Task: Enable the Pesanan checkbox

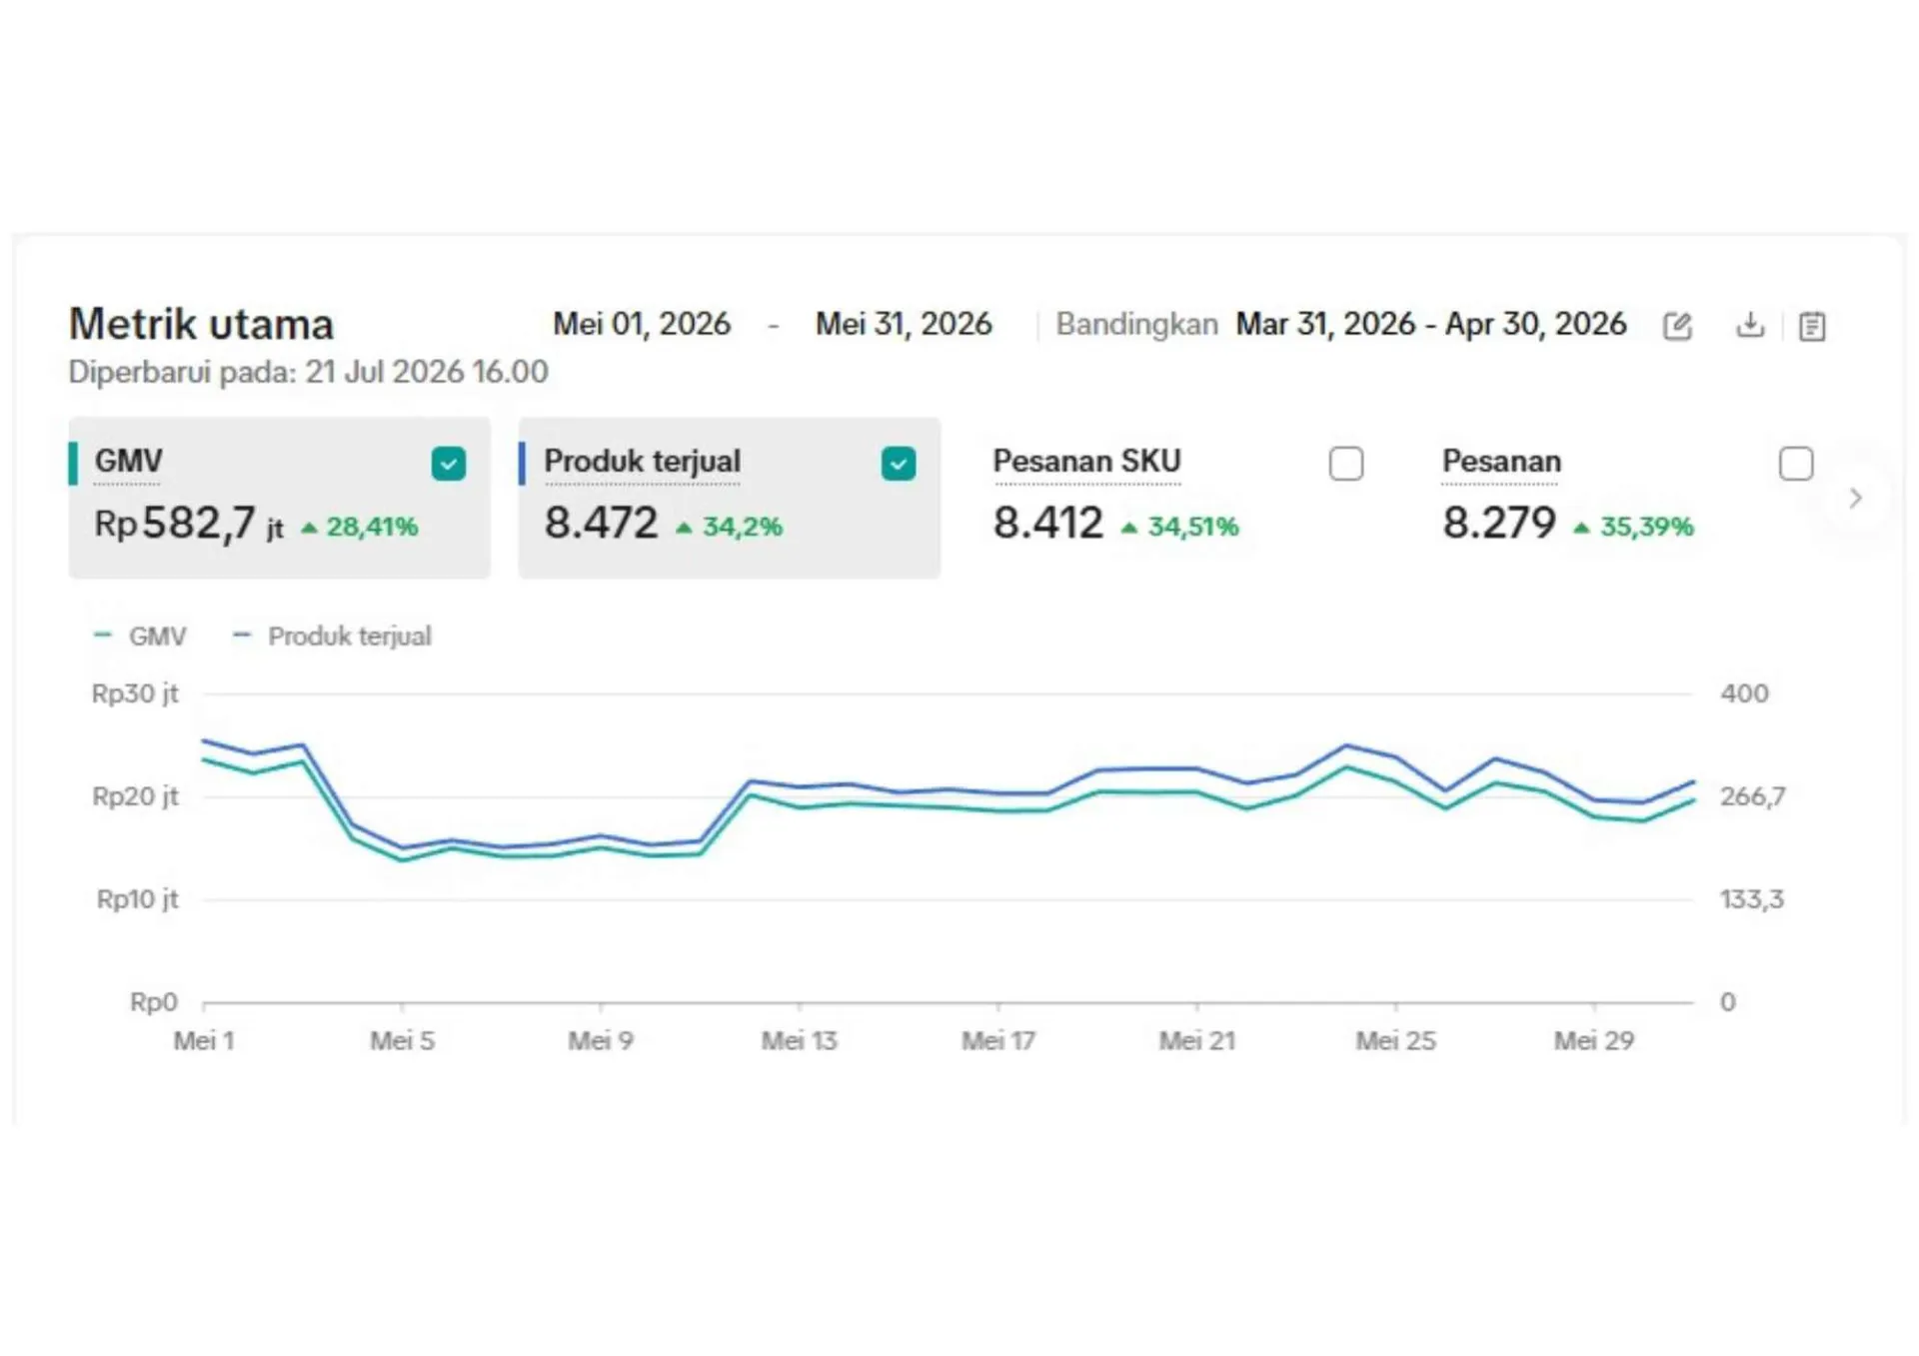Action: [1796, 464]
